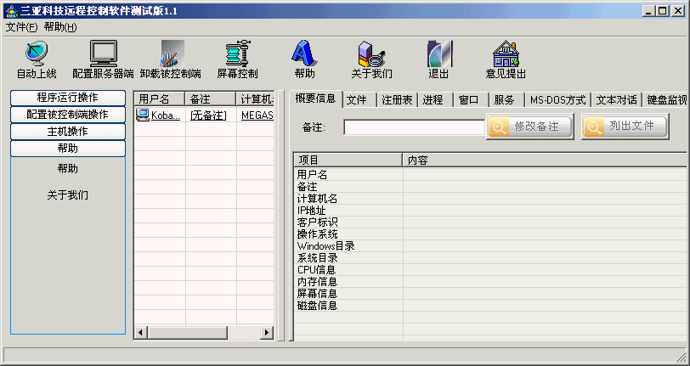
Task: Open the 帮助 letter-A toolbar icon
Action: click(304, 54)
